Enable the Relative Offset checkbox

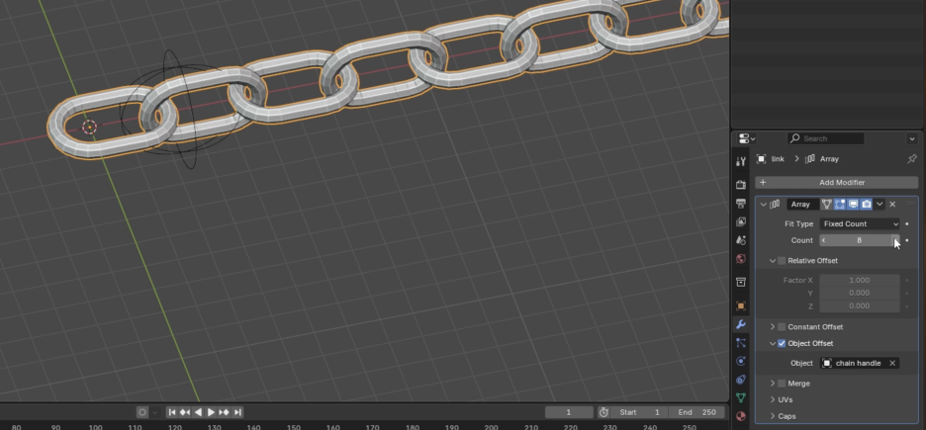click(782, 261)
